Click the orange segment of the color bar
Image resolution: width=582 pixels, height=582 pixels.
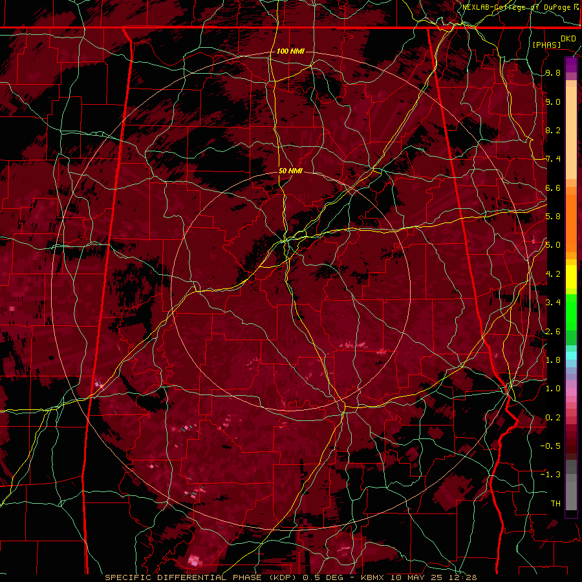[x=571, y=224]
